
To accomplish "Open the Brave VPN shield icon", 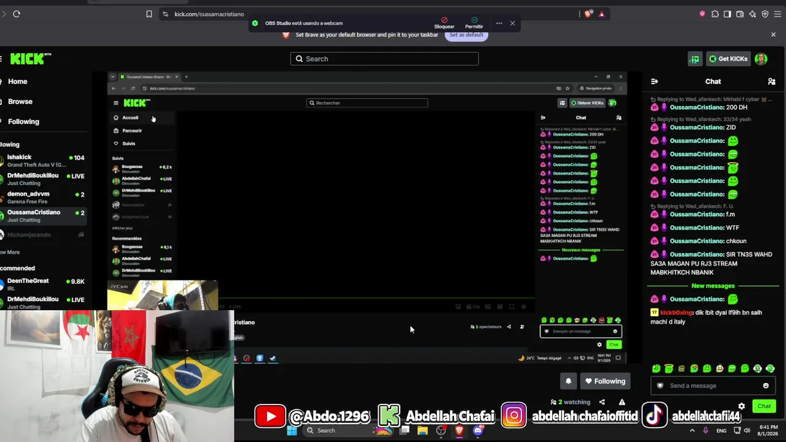I will (x=765, y=14).
